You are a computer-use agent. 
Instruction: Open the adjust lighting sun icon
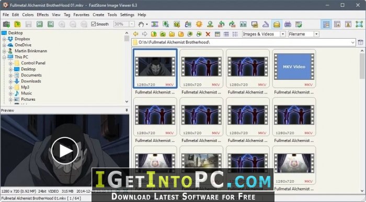pyautogui.click(x=199, y=24)
